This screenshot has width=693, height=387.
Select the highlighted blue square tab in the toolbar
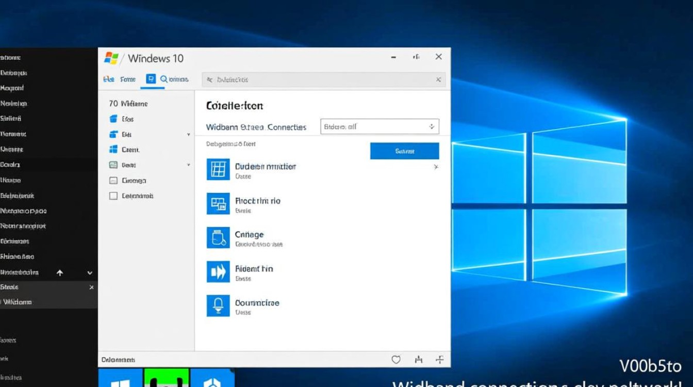click(151, 79)
